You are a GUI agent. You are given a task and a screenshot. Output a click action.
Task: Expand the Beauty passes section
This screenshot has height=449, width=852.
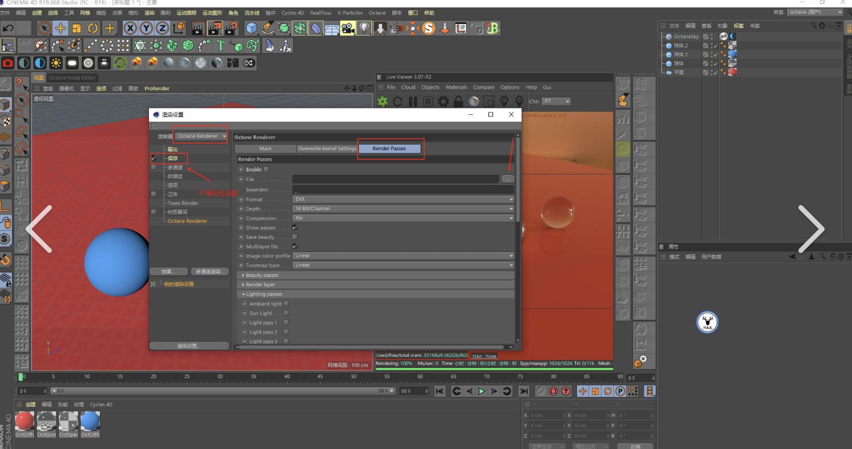pyautogui.click(x=262, y=275)
